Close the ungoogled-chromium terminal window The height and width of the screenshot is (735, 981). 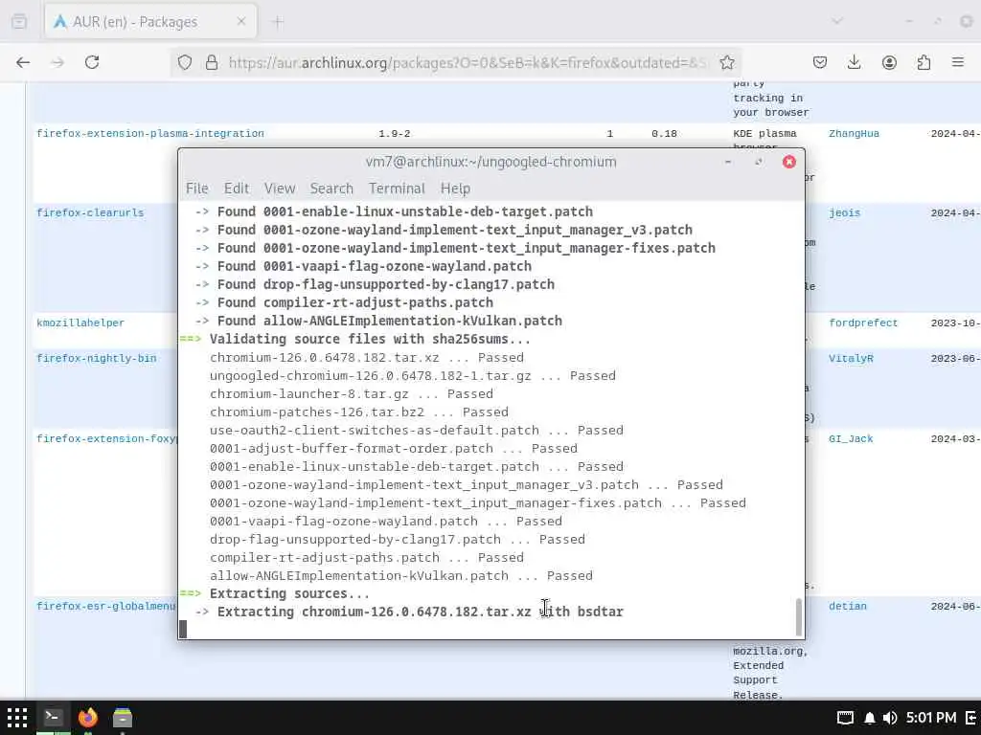pos(789,162)
